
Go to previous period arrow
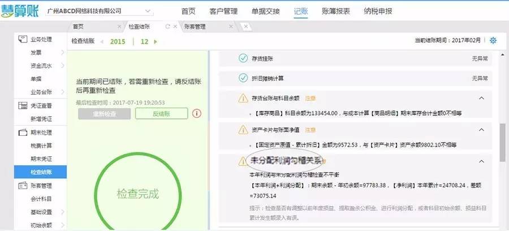coord(102,41)
